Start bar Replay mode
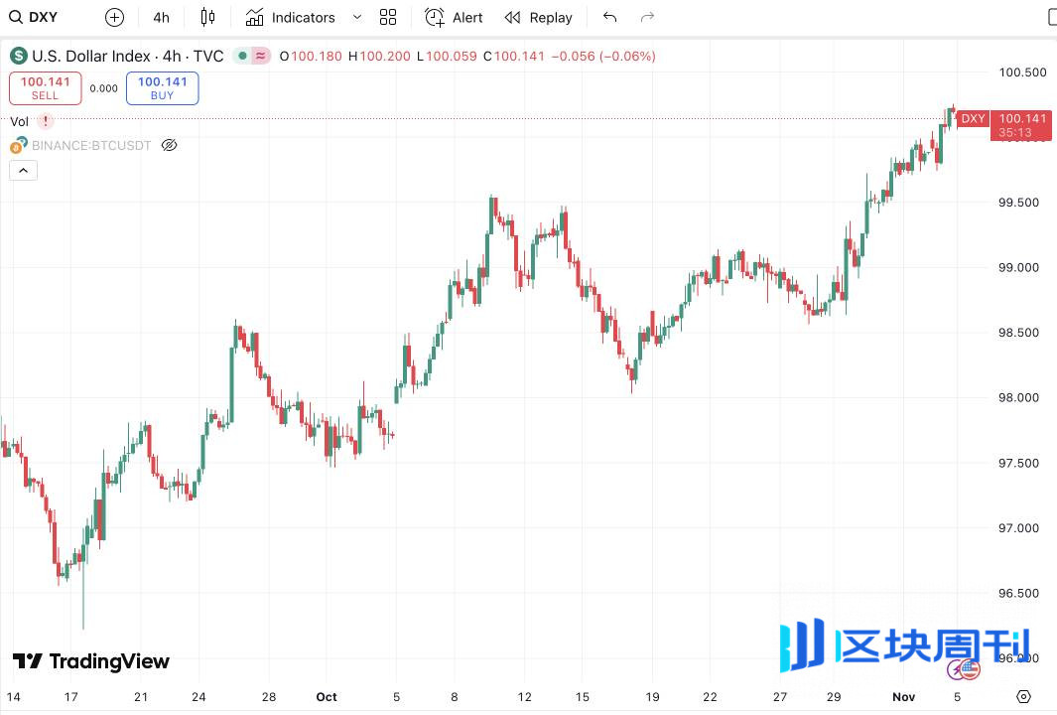Screen dimensions: 1057x715 pyautogui.click(x=538, y=17)
